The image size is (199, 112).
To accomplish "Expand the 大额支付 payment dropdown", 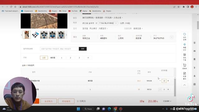I will point(103,28).
